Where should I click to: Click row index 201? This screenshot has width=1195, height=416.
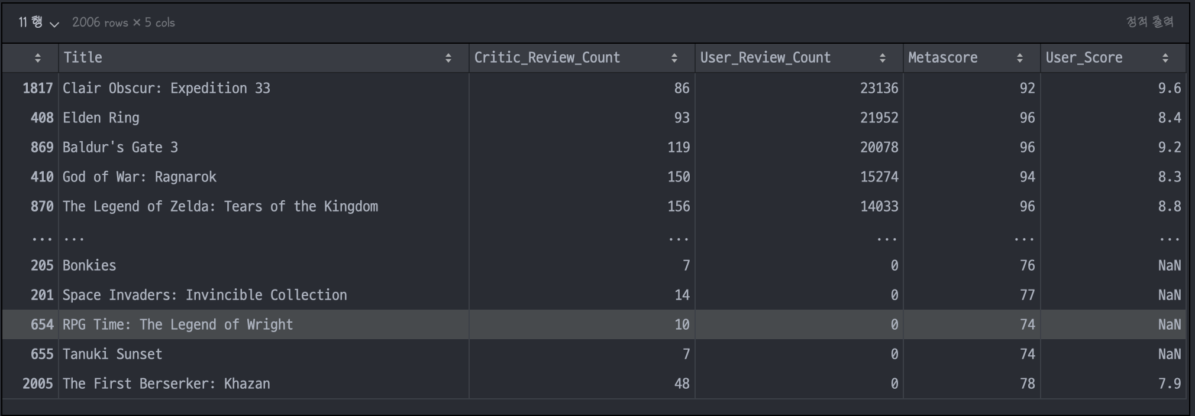coord(41,295)
